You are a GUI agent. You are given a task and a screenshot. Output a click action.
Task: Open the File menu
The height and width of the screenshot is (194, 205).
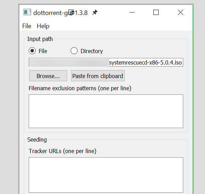27,26
